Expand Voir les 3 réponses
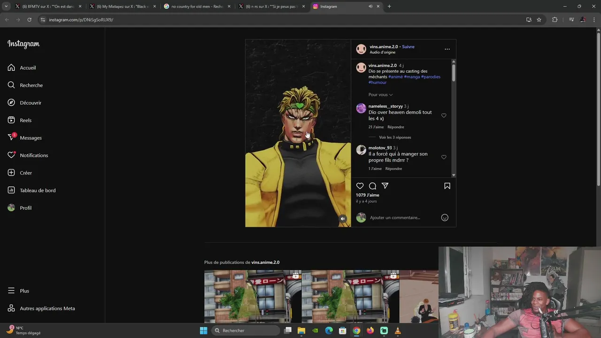The image size is (601, 338). pos(395,138)
